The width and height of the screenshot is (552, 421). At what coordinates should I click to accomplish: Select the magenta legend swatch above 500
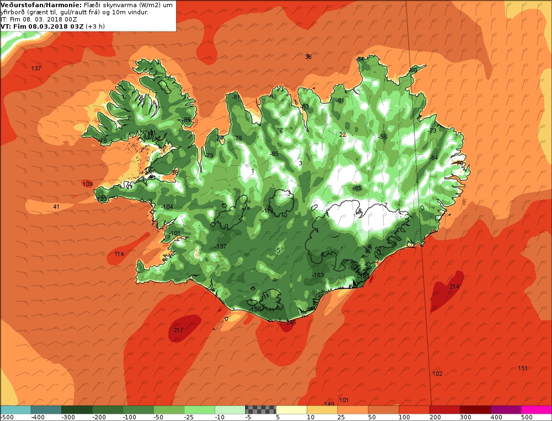point(537,410)
